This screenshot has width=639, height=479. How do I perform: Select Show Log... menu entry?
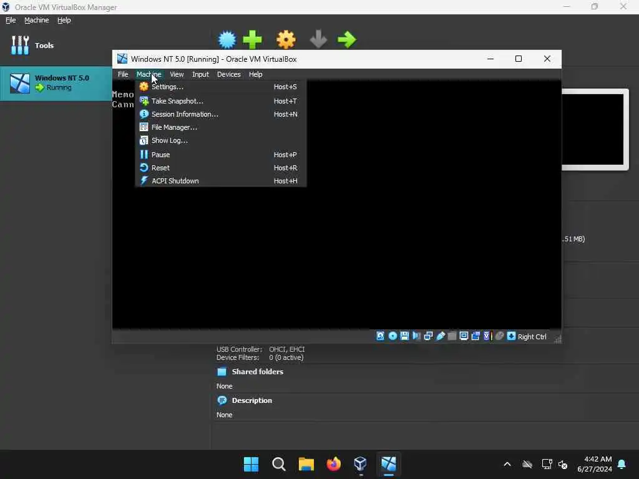(x=220, y=140)
